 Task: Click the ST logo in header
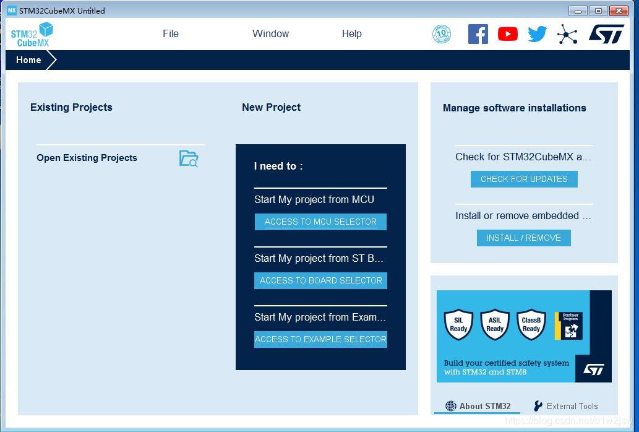606,34
